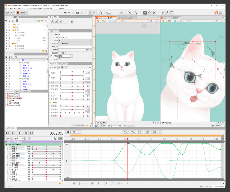Click the Cubism Home icon

pyautogui.click(x=219, y=13)
